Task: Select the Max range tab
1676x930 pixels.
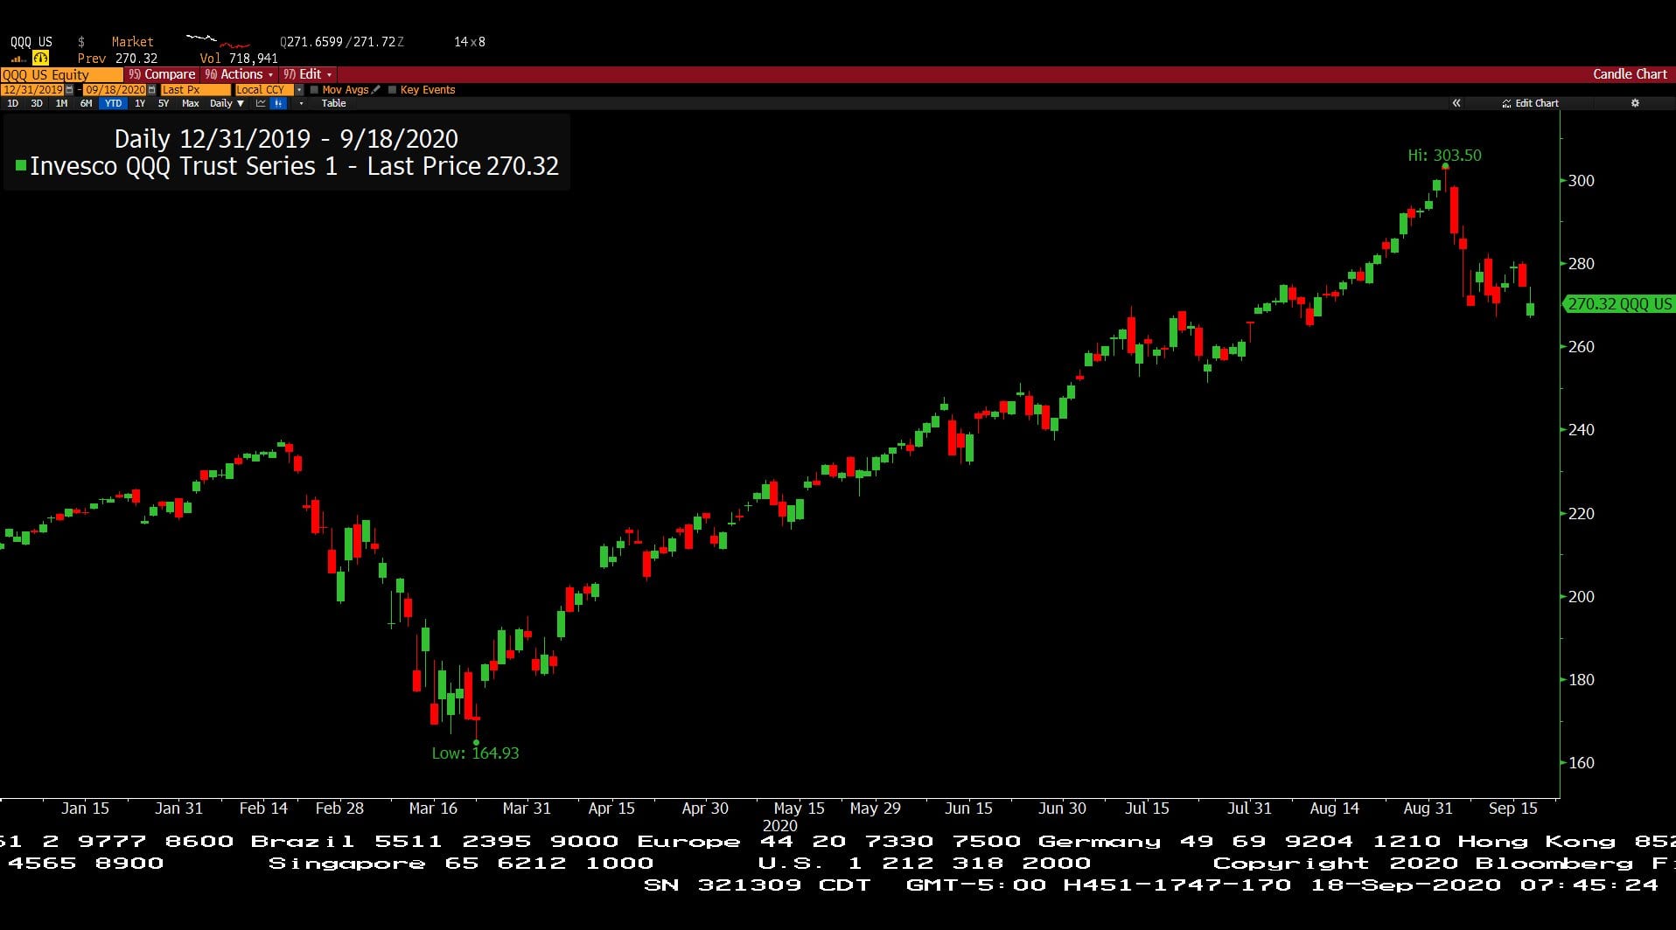Action: [190, 103]
